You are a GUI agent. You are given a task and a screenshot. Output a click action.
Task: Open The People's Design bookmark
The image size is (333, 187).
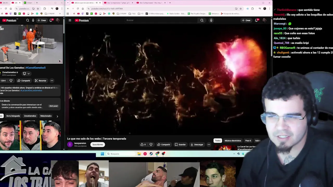coord(197,14)
